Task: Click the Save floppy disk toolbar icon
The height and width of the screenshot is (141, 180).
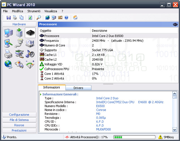Action: click(8, 18)
